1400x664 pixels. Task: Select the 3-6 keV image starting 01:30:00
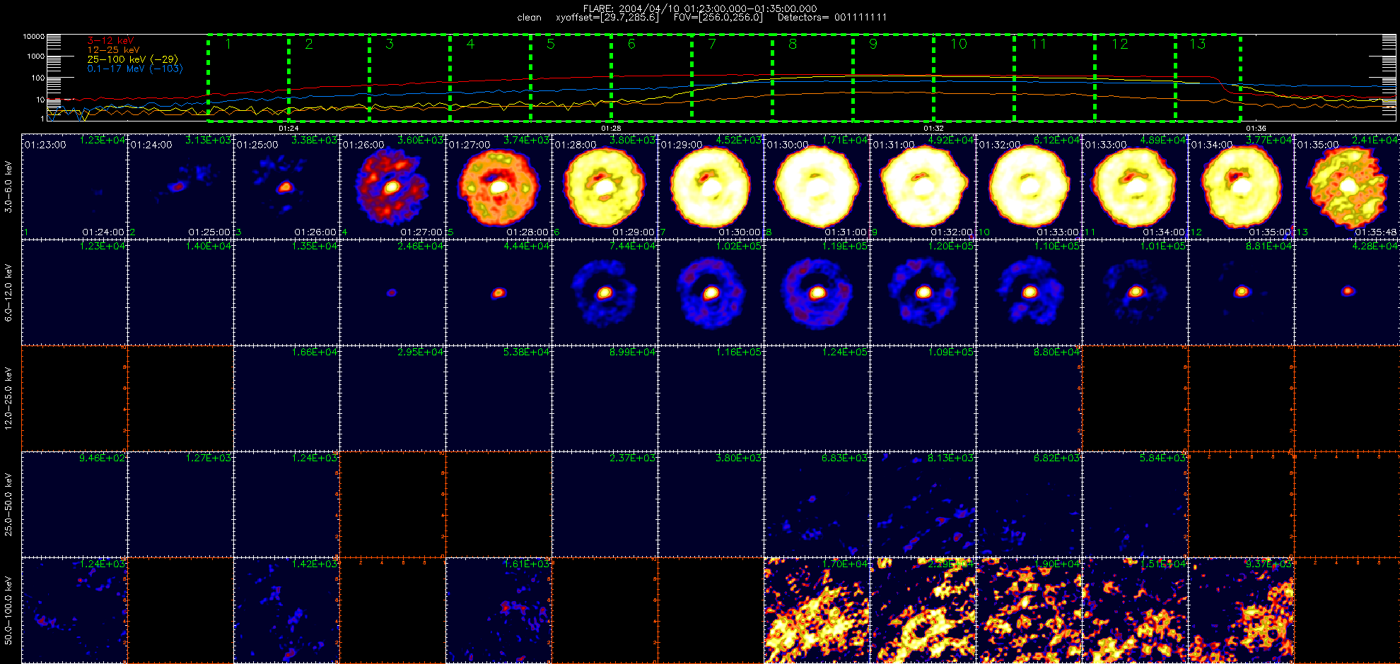pyautogui.click(x=817, y=186)
